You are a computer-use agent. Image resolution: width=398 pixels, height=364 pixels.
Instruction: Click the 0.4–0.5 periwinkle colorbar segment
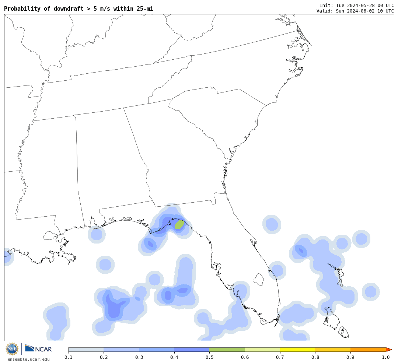click(192, 350)
